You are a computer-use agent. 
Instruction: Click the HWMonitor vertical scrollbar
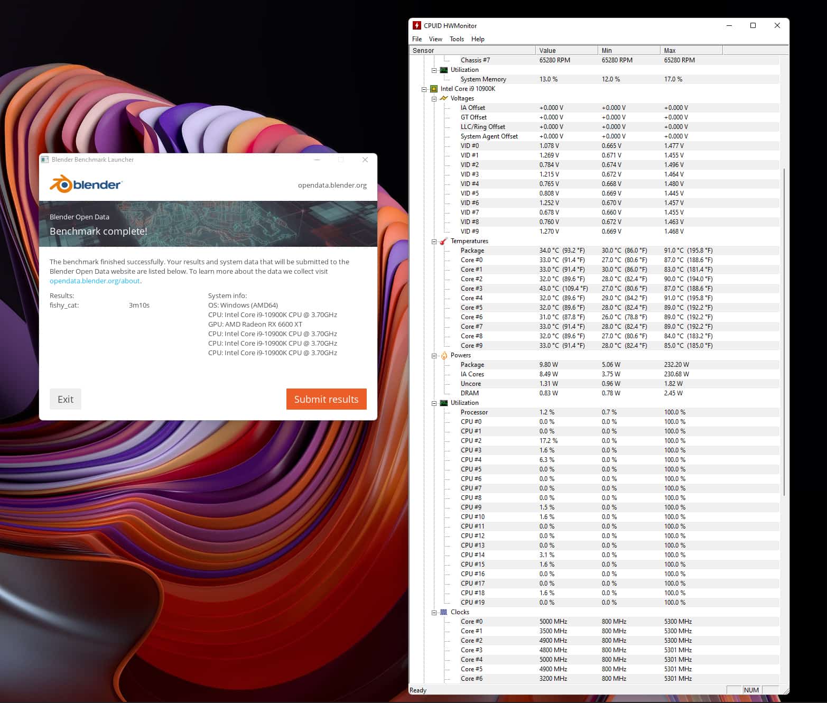pos(784,332)
